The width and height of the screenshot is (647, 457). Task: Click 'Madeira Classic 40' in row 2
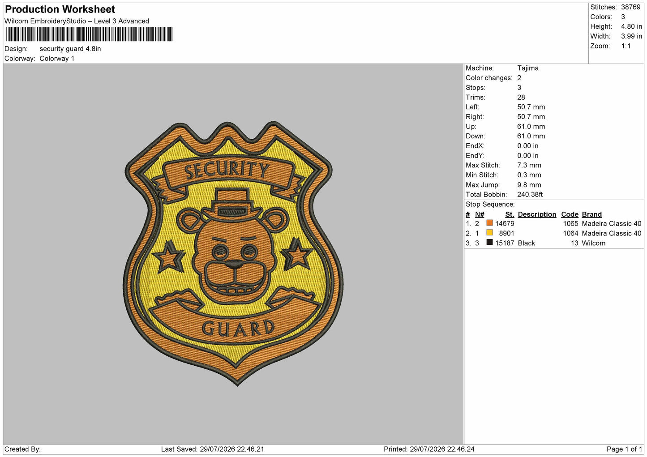612,234
